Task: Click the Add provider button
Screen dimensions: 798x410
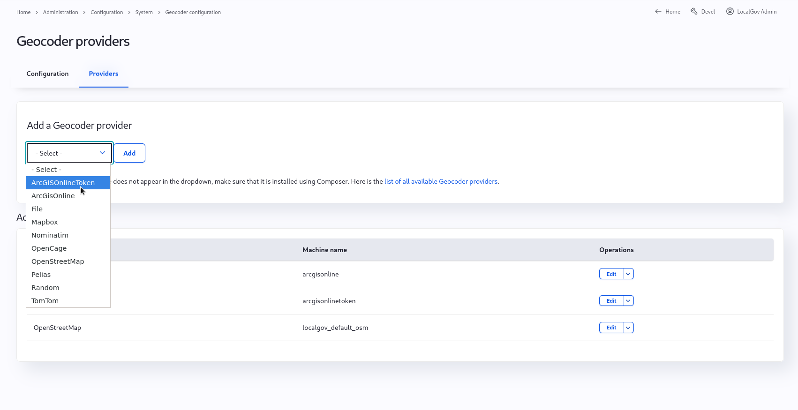Action: (x=129, y=153)
